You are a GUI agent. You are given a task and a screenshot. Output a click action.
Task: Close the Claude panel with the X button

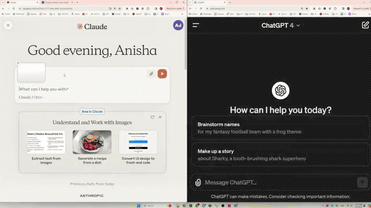(8, 25)
